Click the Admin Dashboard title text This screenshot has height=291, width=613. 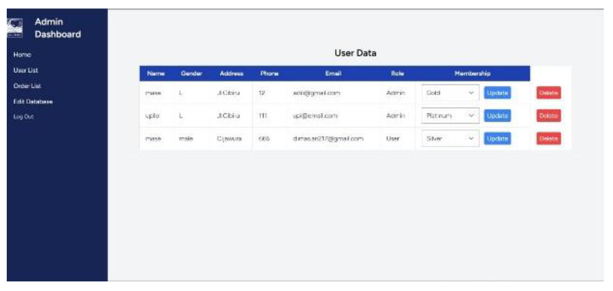58,28
